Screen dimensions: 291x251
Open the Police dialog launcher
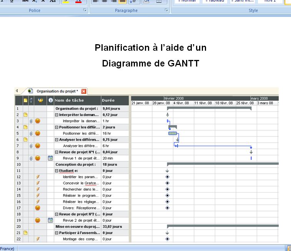[85, 10]
